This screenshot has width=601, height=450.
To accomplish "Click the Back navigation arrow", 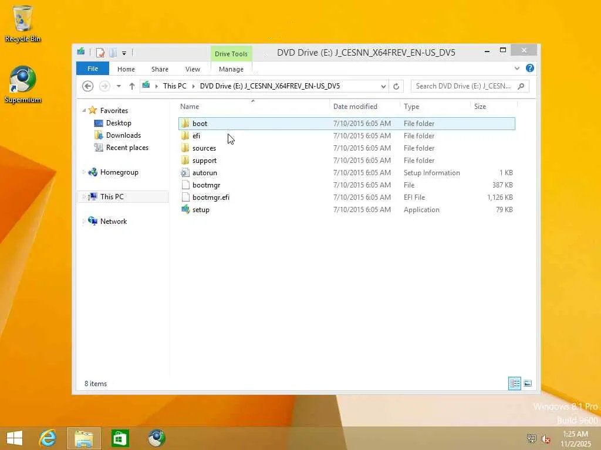I will [x=88, y=86].
